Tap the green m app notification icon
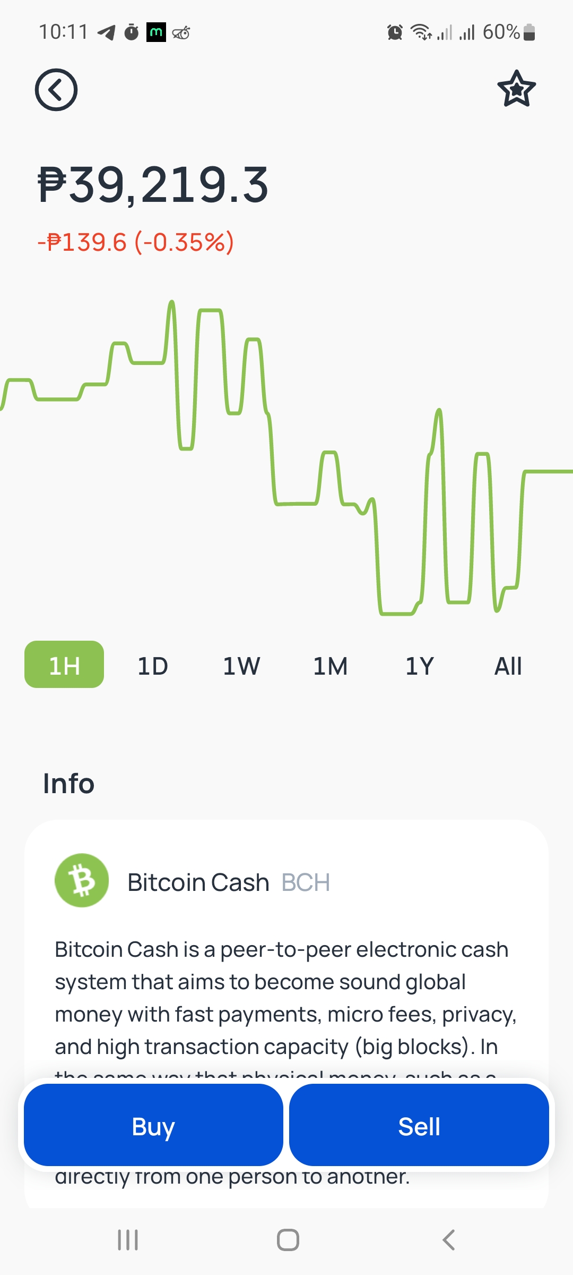 156,32
